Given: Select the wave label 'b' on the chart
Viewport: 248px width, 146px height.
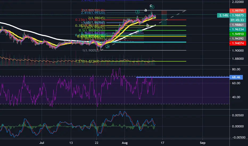Looking at the screenshot, I should (148, 25).
